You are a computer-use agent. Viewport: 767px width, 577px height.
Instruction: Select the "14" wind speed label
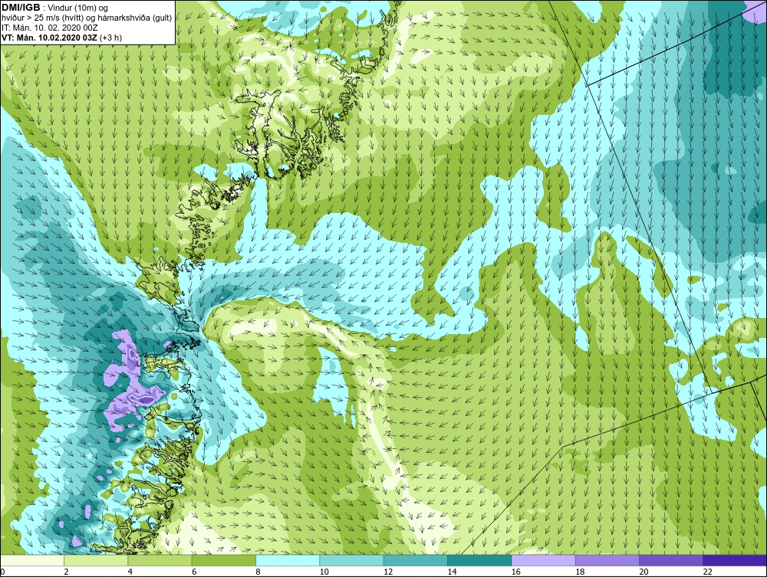coord(452,572)
